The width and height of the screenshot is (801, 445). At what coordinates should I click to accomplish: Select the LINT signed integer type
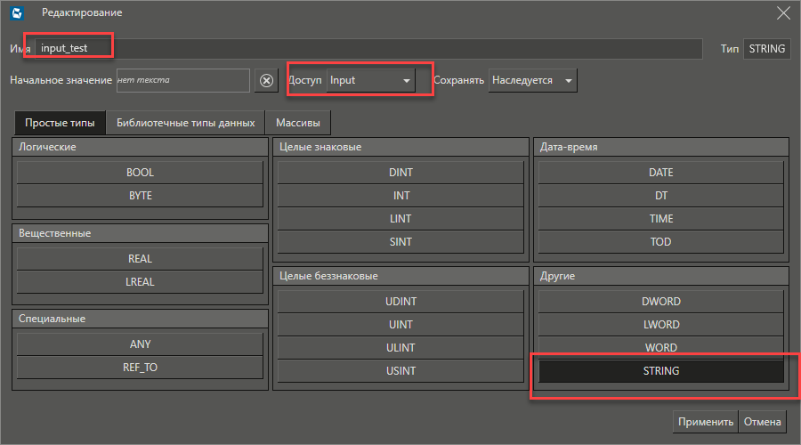coord(400,219)
